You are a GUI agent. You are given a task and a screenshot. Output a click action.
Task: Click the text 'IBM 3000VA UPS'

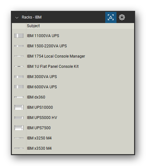coord(42,77)
